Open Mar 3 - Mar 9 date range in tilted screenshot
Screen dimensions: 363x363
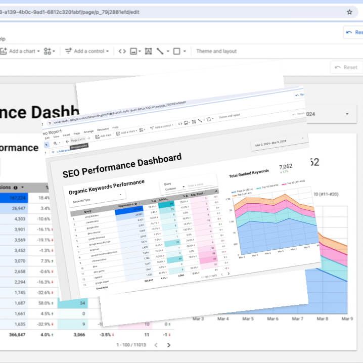coord(279,143)
